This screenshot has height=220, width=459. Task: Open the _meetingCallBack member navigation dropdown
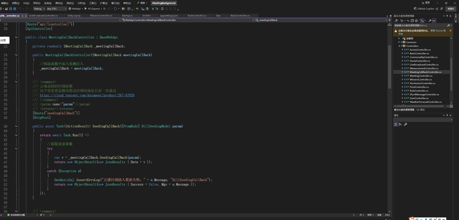(321, 20)
